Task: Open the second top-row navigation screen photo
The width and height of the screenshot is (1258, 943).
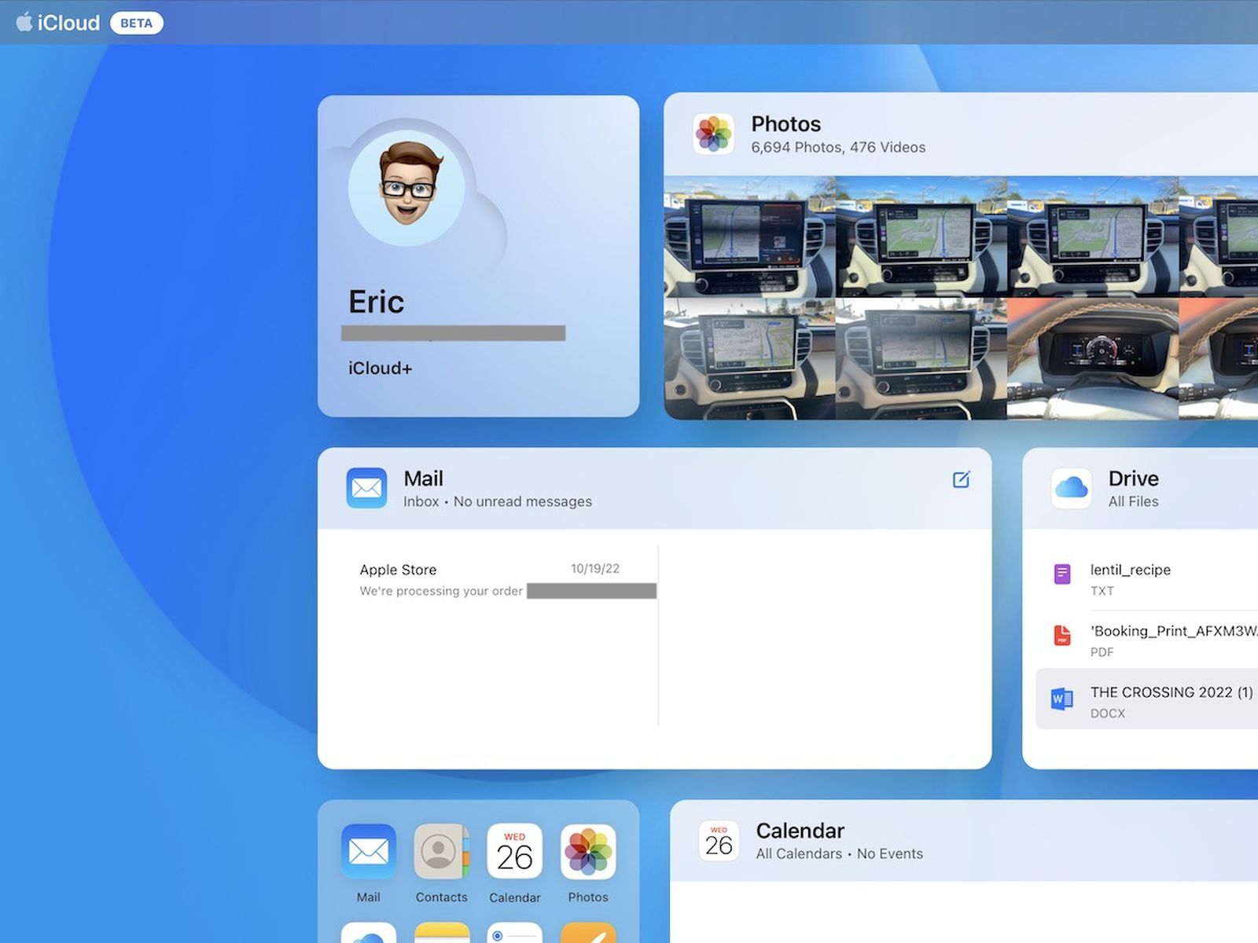Action: (921, 237)
